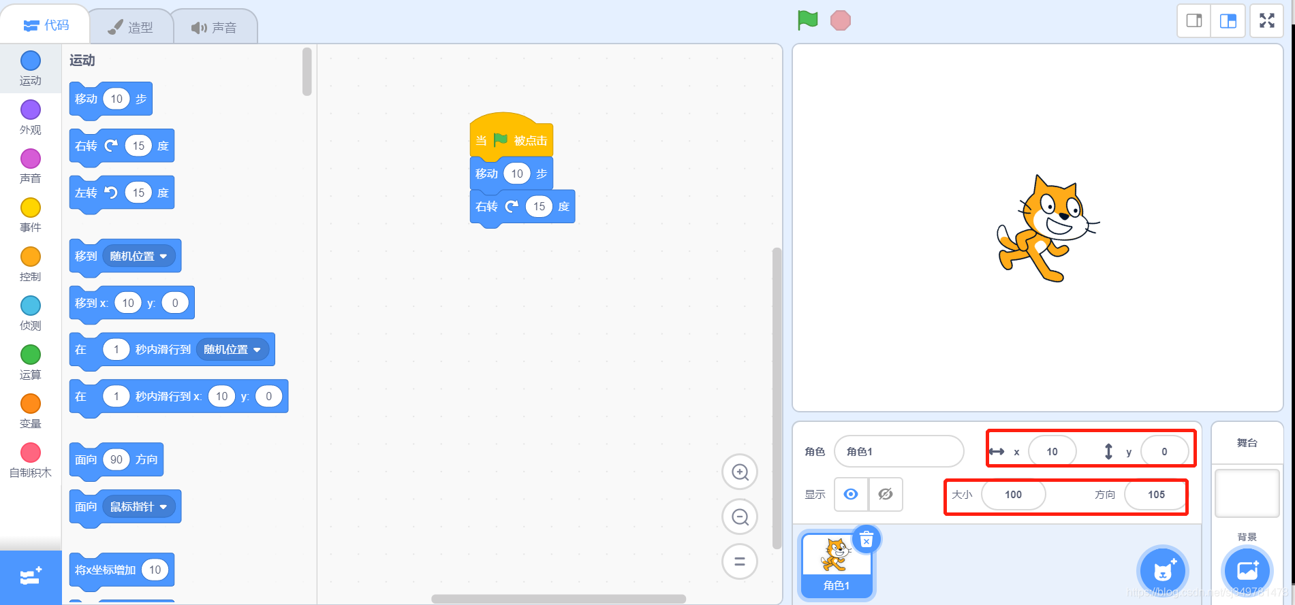The height and width of the screenshot is (605, 1295).
Task: Click the workspace vertical scrollbar
Action: pos(777,398)
